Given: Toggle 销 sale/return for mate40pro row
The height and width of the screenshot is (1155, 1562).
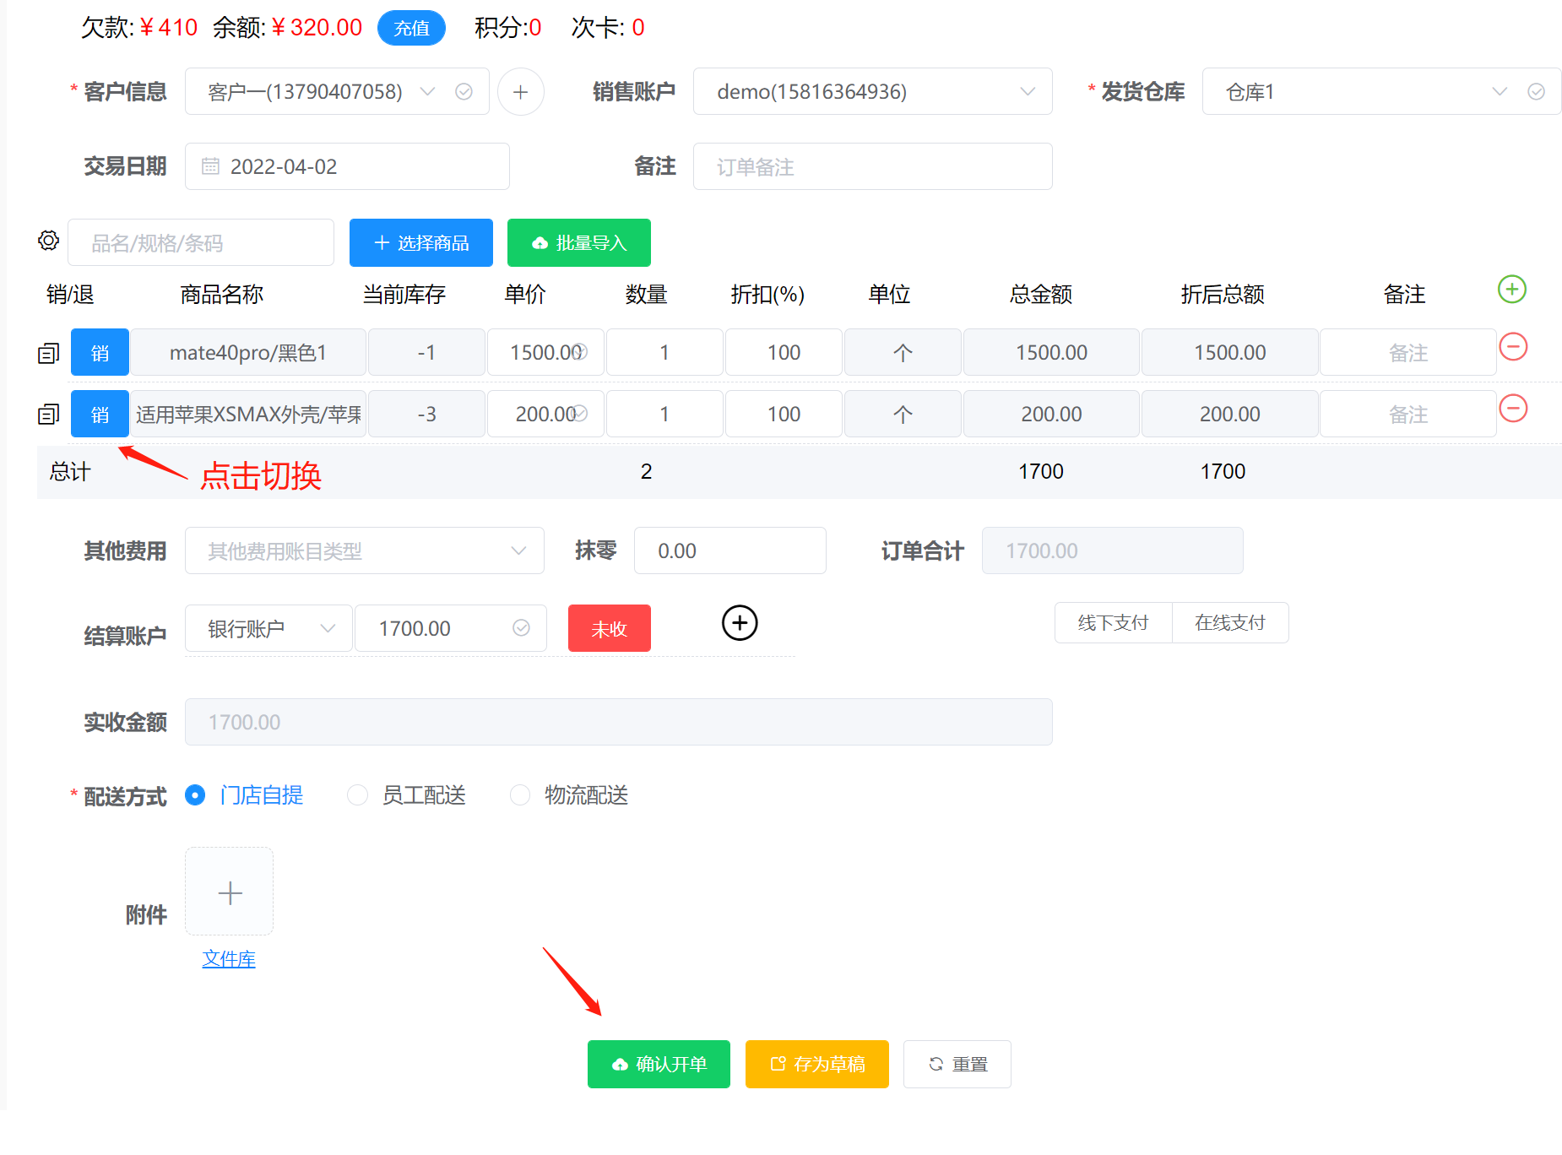Looking at the screenshot, I should coord(100,352).
